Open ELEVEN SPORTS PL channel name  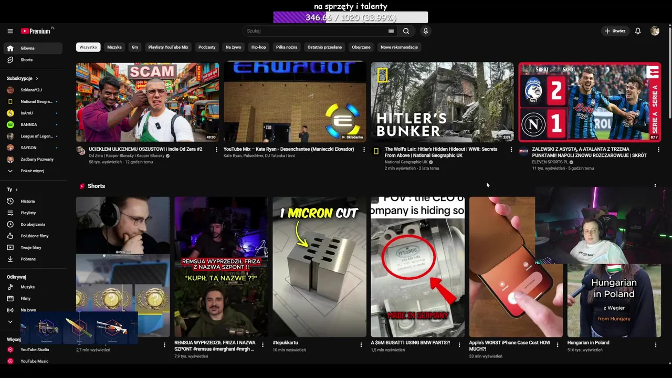(x=550, y=162)
